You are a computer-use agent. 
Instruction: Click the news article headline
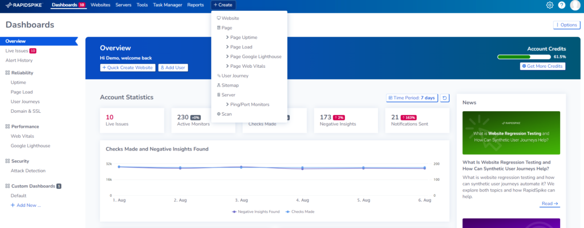506,165
